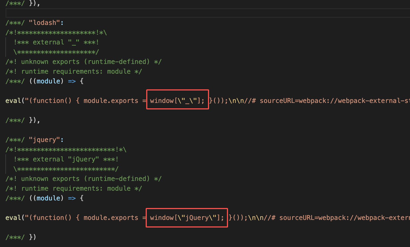Click the runtime requirements comment under jquery
Screen dimensions: 410x247
pos(74,188)
